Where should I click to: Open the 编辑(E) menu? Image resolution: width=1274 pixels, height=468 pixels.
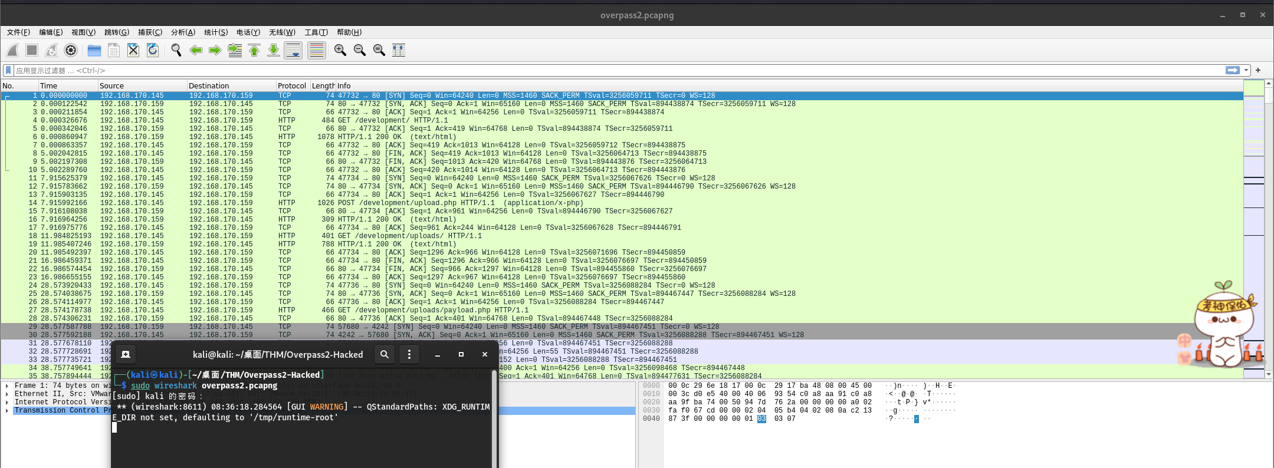(51, 32)
